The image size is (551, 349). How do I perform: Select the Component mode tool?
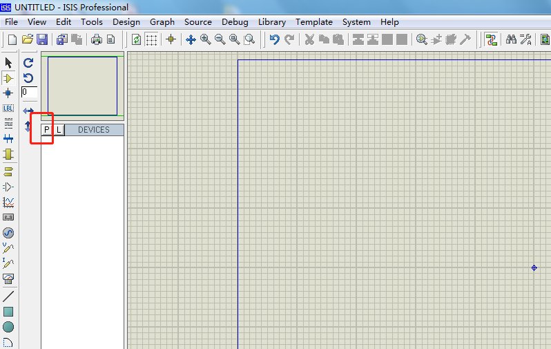point(8,78)
